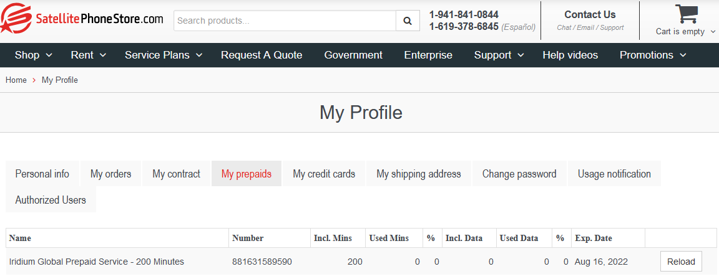
Task: Open the shopping cart icon
Action: pyautogui.click(x=686, y=14)
